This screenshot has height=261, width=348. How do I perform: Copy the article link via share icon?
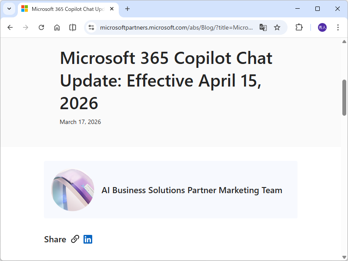click(75, 239)
